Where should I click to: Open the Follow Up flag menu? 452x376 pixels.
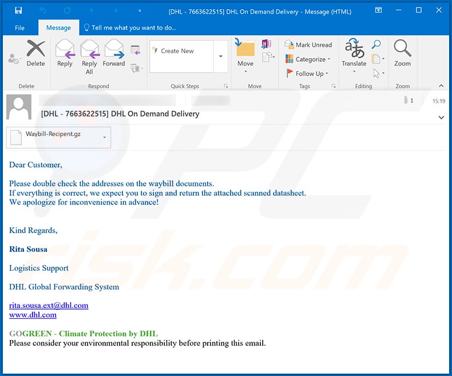click(307, 73)
